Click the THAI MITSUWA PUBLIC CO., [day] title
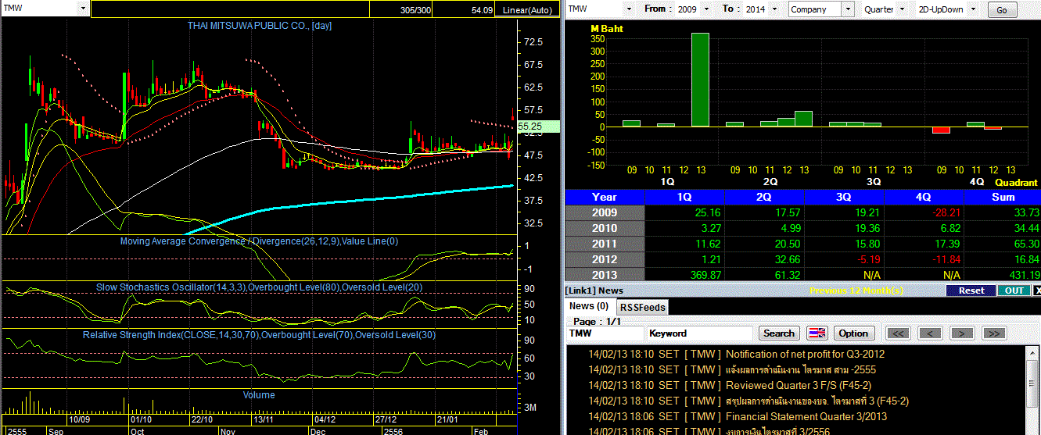The height and width of the screenshot is (435, 1041). [x=260, y=26]
